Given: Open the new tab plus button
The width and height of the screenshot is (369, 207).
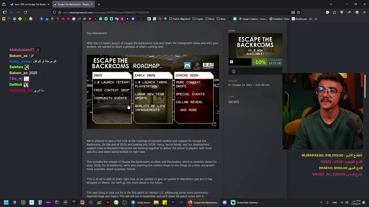Looking at the screenshot, I should pyautogui.click(x=99, y=4).
